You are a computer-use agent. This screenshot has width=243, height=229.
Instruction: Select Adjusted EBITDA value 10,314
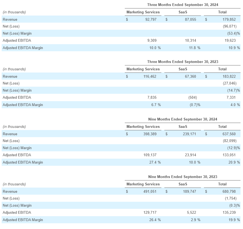point(191,41)
